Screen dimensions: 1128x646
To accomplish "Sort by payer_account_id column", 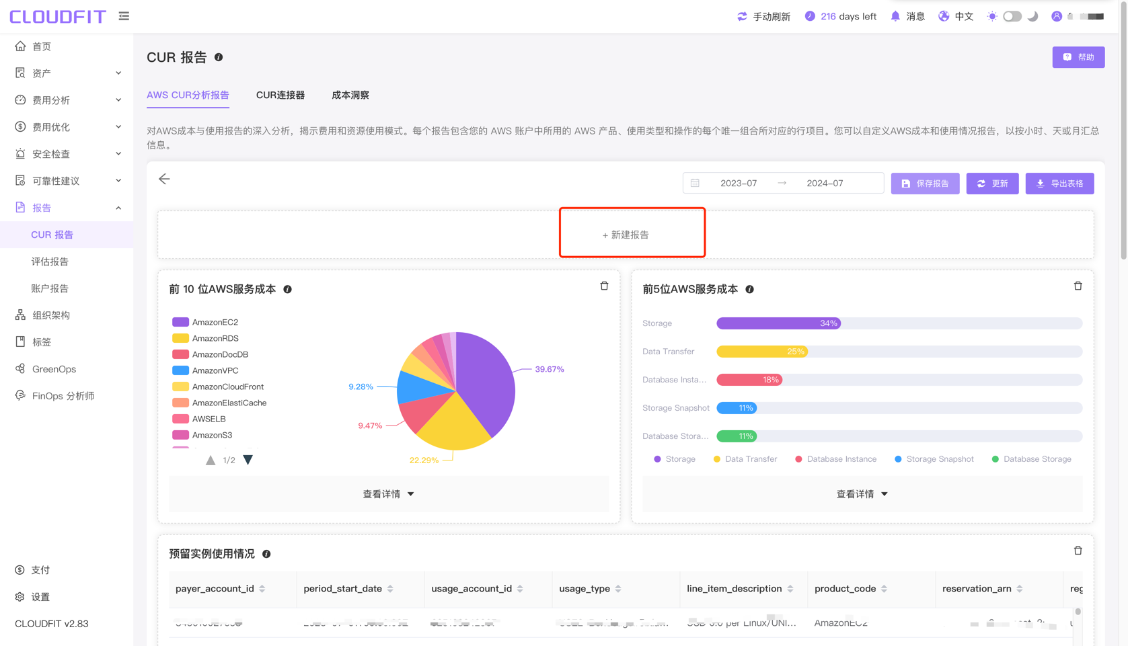I will (262, 589).
